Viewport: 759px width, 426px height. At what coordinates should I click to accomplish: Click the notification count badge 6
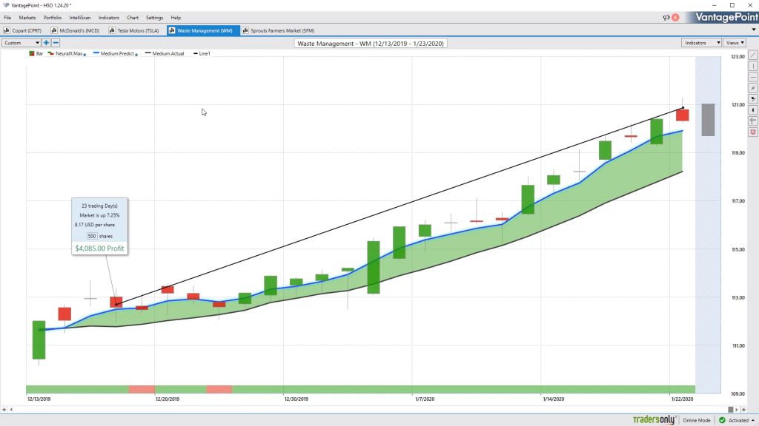pyautogui.click(x=675, y=18)
